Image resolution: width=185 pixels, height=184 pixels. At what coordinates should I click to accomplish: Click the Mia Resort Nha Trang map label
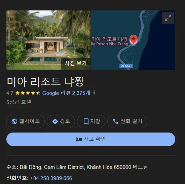tap(110, 44)
